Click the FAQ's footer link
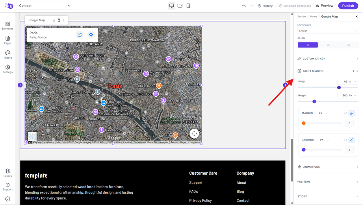Screen dimensions: 362x205 (x=193, y=192)
